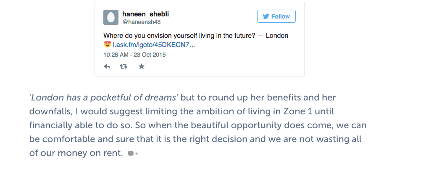Viewport: 426px width, 169px height.
Task: Retweet the London tweet
Action: pyautogui.click(x=124, y=66)
